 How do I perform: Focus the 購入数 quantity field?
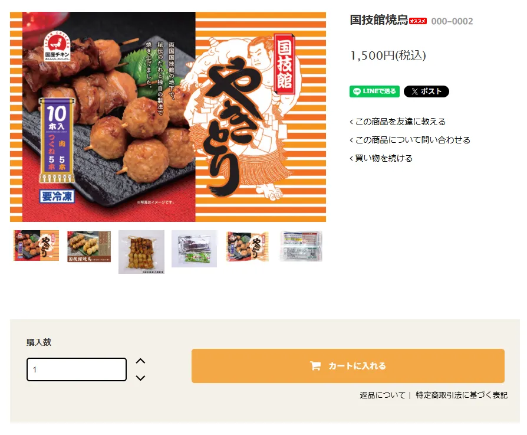click(x=77, y=369)
